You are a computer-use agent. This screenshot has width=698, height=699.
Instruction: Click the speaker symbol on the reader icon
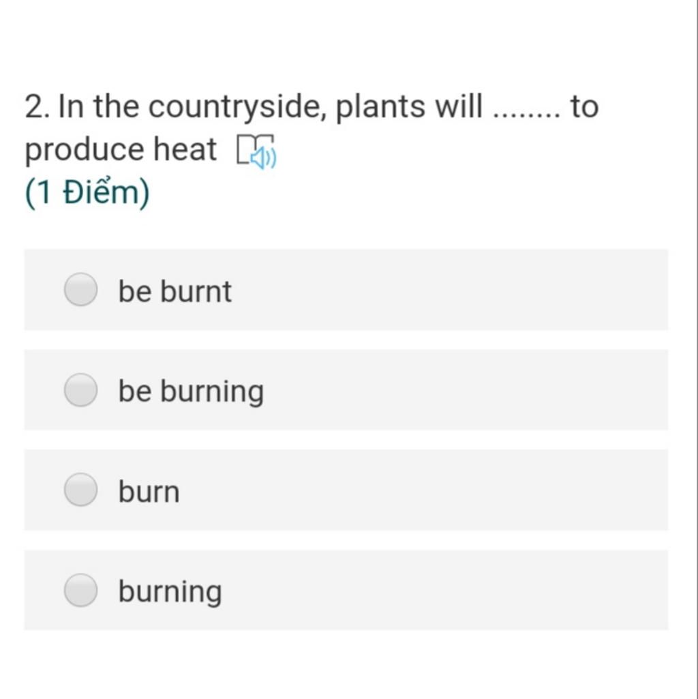point(263,158)
